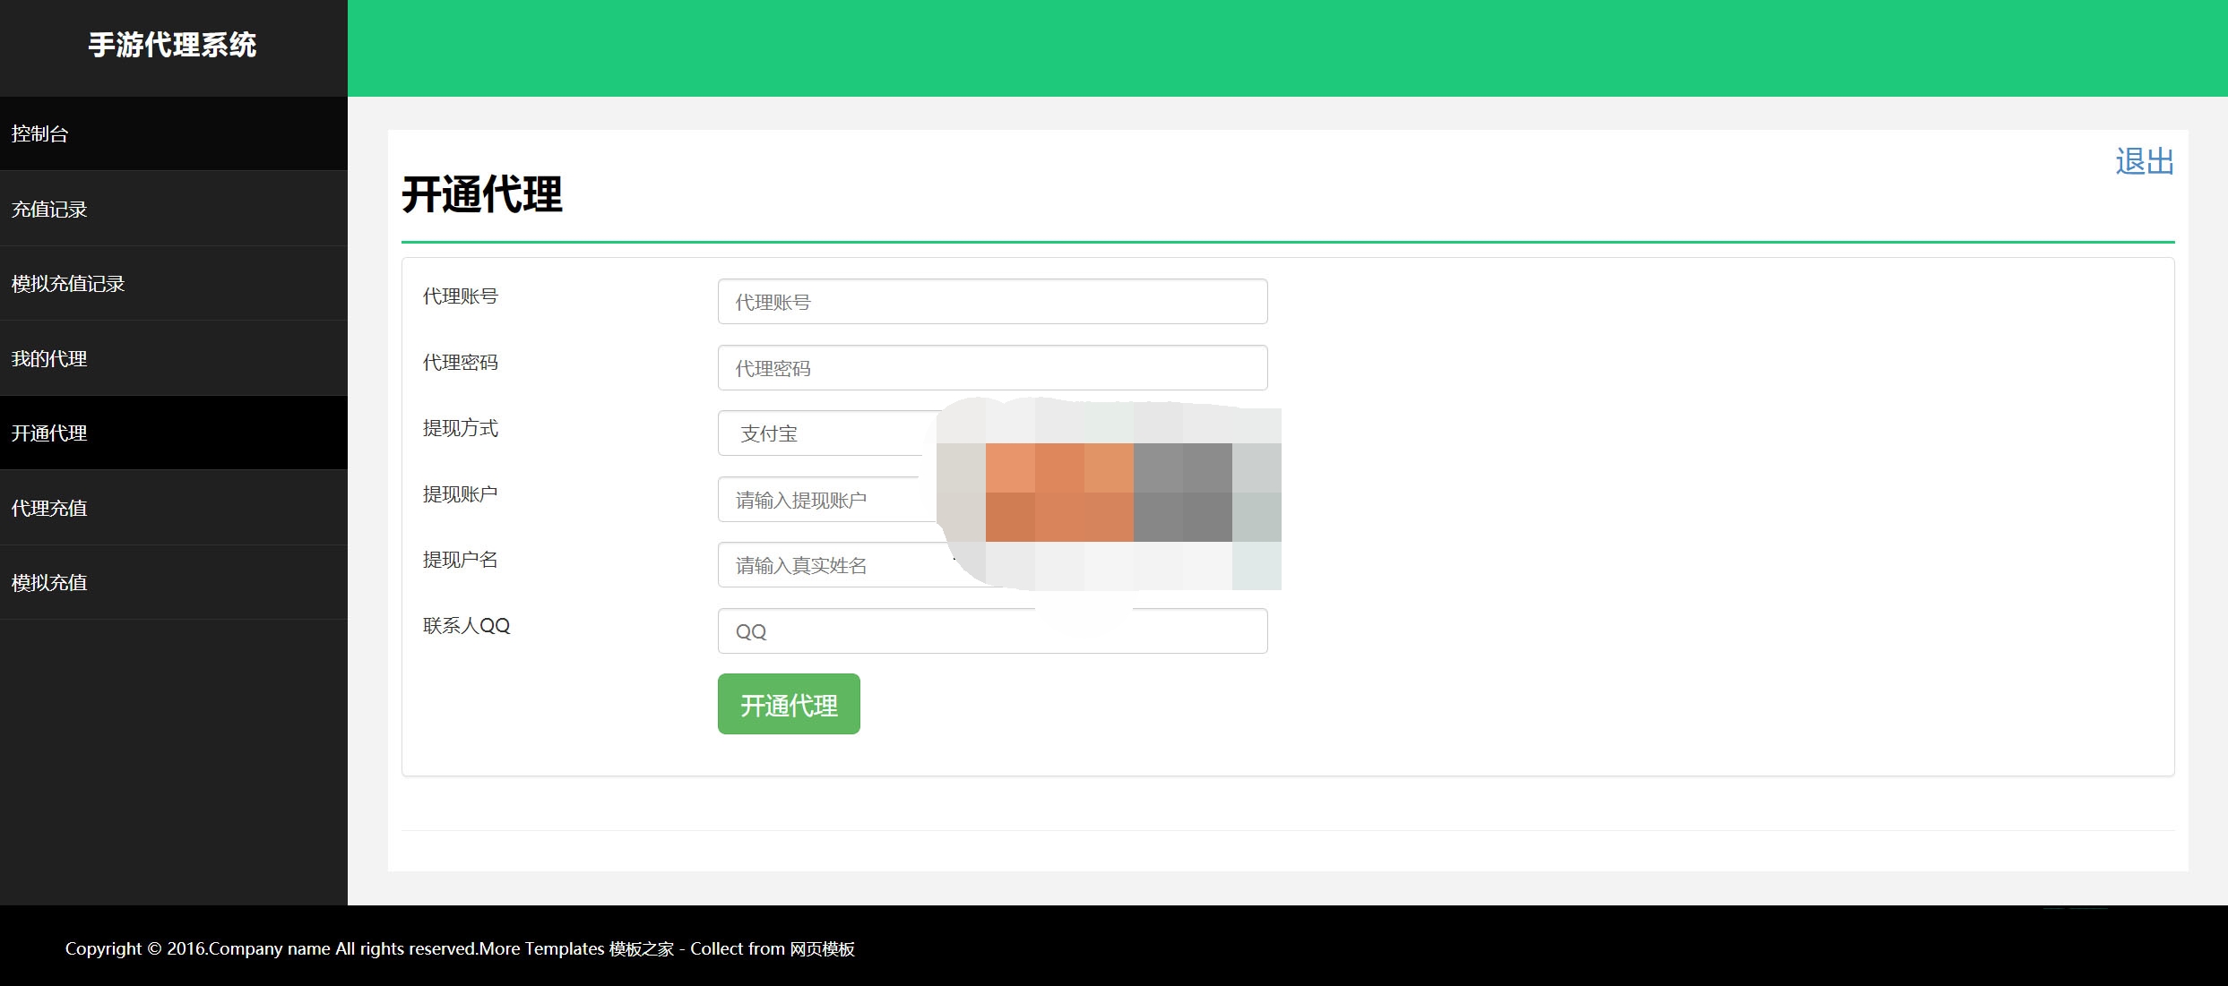Screen dimensions: 2228x986
Task: Click the green 开通代理 submit button
Action: coord(789,705)
